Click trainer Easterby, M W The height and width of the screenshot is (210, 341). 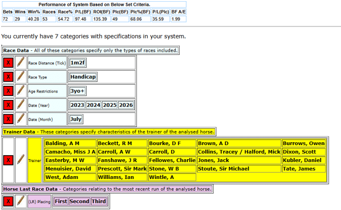70,160
